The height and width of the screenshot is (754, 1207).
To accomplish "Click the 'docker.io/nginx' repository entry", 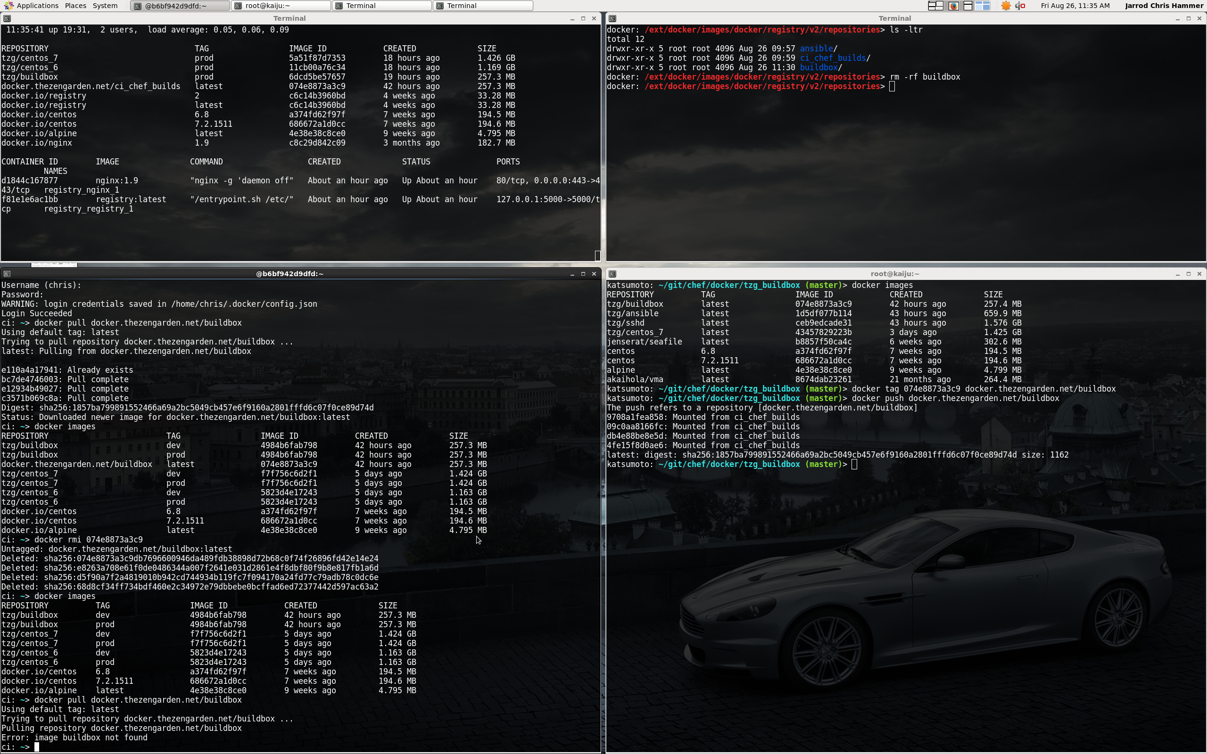I will click(x=36, y=143).
